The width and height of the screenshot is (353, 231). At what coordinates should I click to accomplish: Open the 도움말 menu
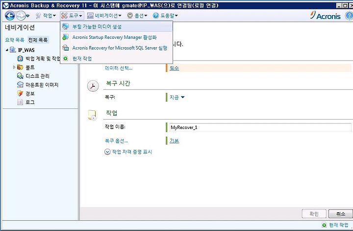pos(165,16)
